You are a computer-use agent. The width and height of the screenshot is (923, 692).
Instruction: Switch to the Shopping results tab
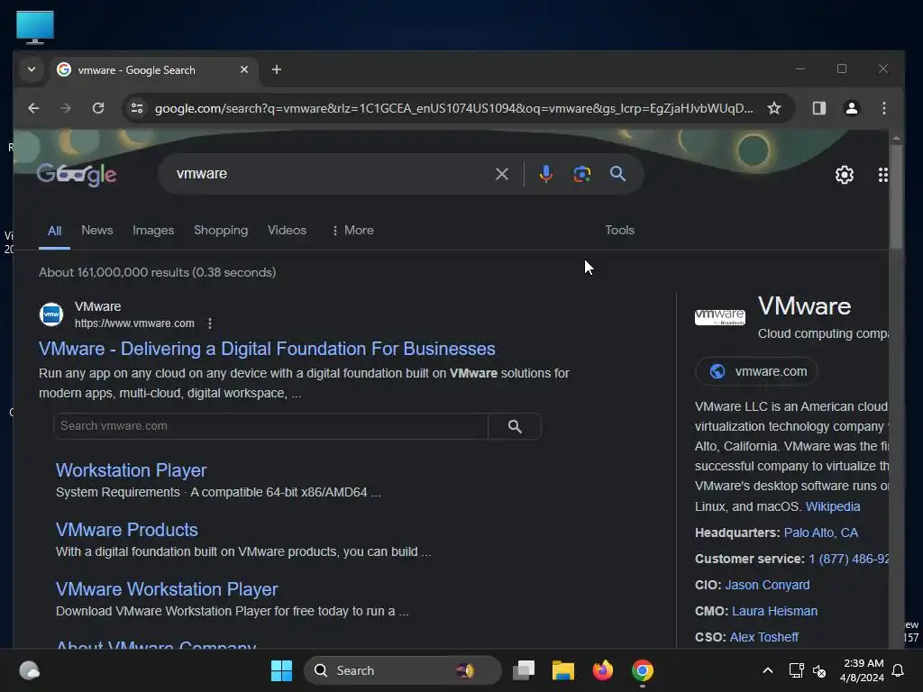pos(221,230)
